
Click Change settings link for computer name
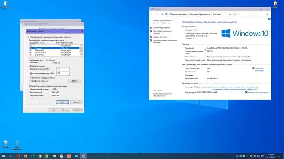259,69
